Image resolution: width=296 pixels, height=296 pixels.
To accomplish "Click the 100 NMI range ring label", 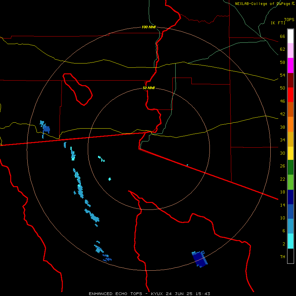I will pyautogui.click(x=149, y=27).
